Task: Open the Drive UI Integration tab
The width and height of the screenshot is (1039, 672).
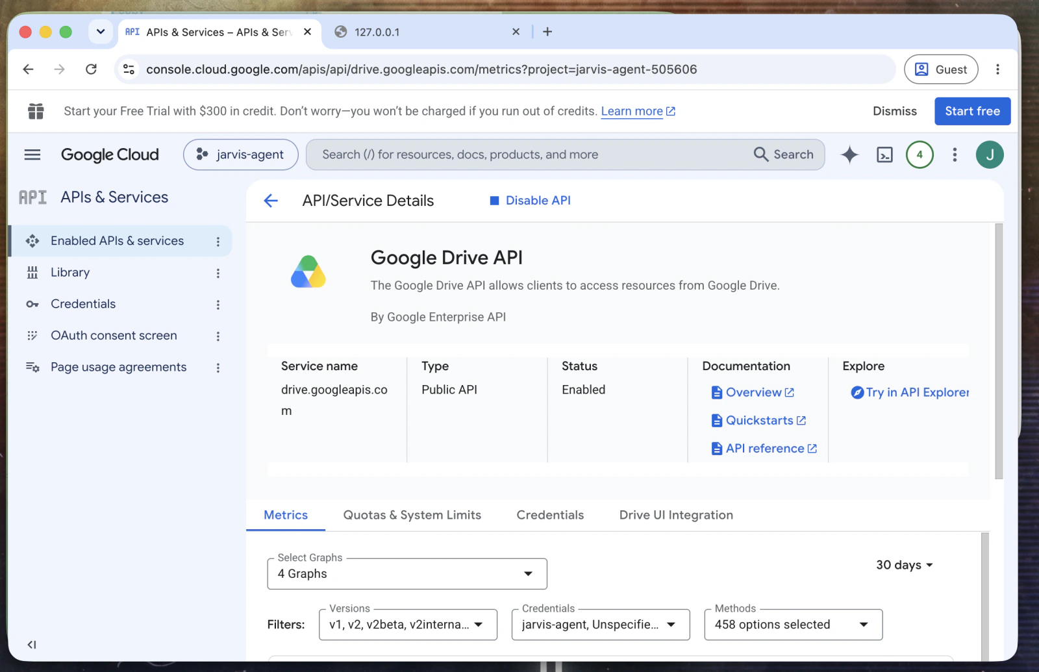Action: [x=676, y=515]
